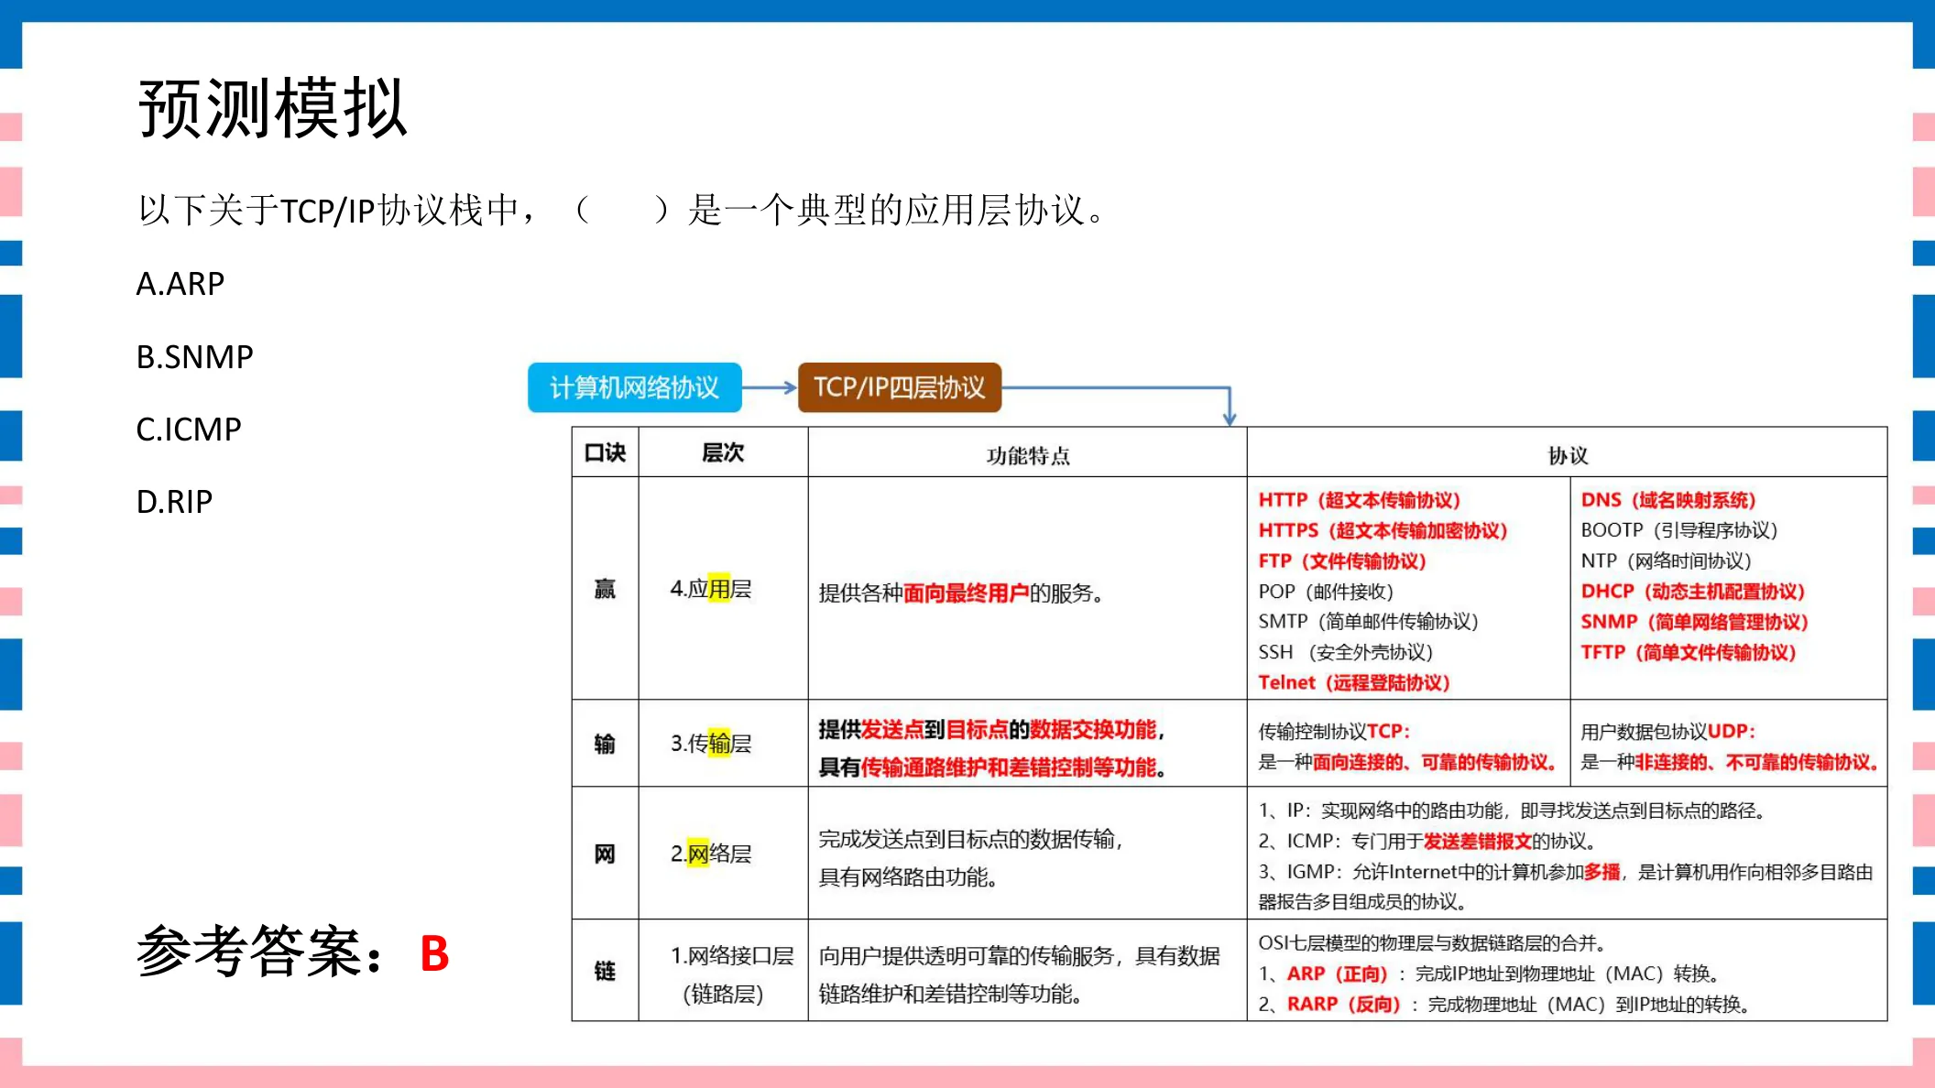Viewport: 1935px width, 1088px height.
Task: Click the red answer letter B
Action: (434, 954)
